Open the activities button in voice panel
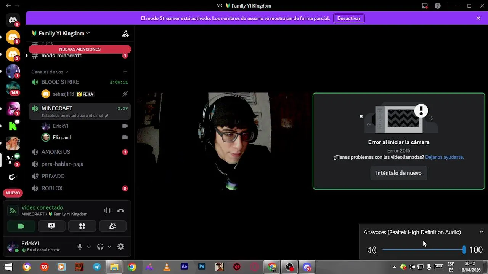 [x=82, y=226]
